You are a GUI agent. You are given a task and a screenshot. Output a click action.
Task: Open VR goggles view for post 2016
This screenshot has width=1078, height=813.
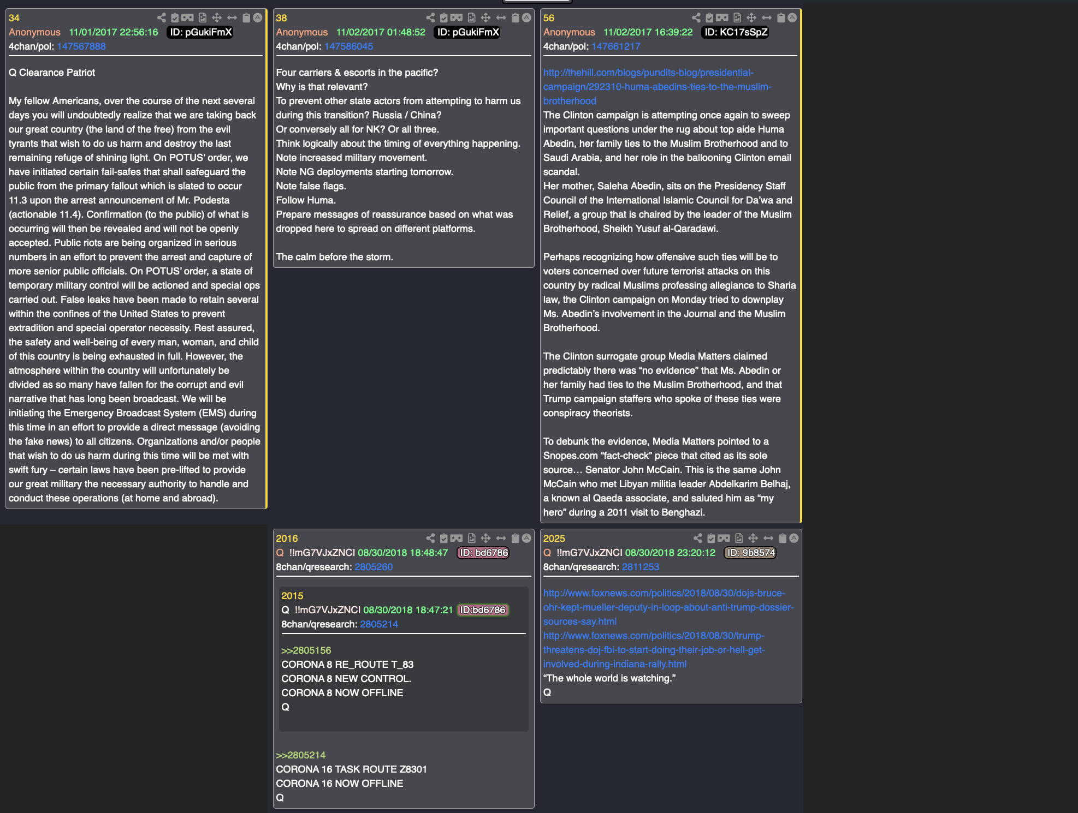tap(457, 539)
